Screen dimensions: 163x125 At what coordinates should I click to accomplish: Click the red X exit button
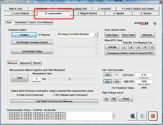tap(153, 116)
